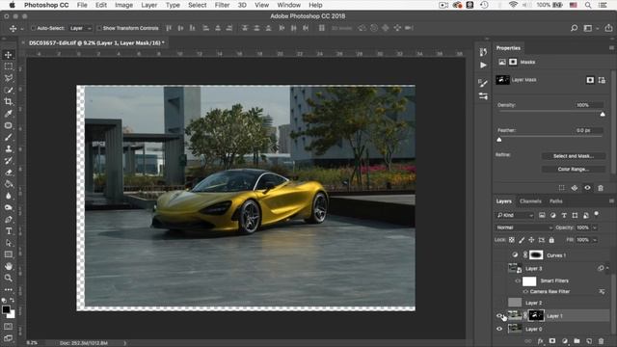This screenshot has width=617, height=347.
Task: Enable Show Transform Controls checkbox
Action: coord(99,28)
